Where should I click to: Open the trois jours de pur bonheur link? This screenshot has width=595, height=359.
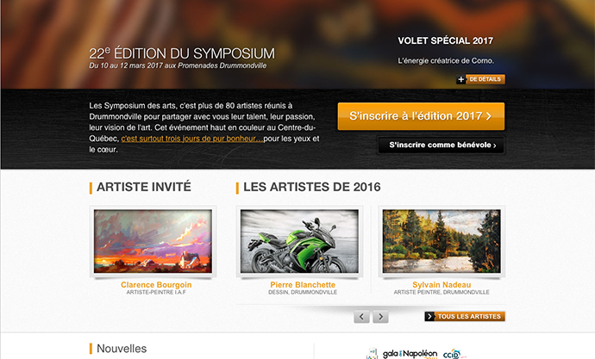[x=192, y=139]
